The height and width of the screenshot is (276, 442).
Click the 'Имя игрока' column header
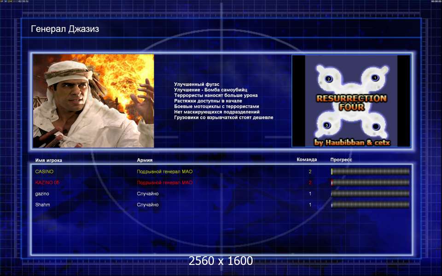click(x=48, y=160)
